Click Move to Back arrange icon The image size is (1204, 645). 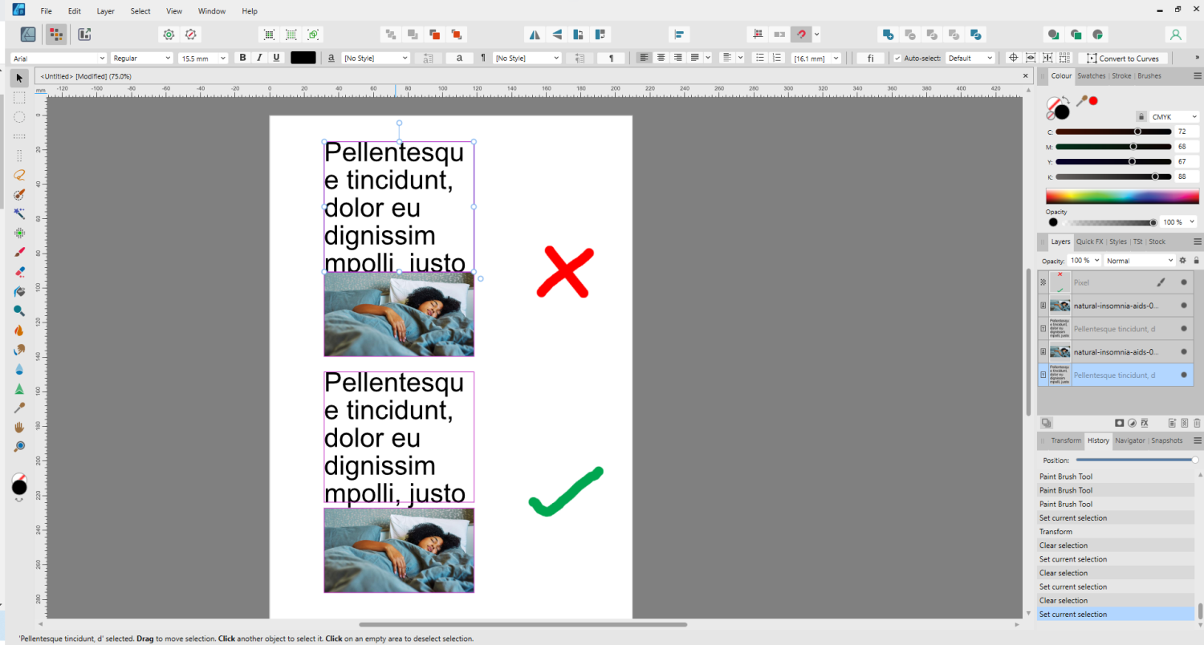pyautogui.click(x=391, y=34)
